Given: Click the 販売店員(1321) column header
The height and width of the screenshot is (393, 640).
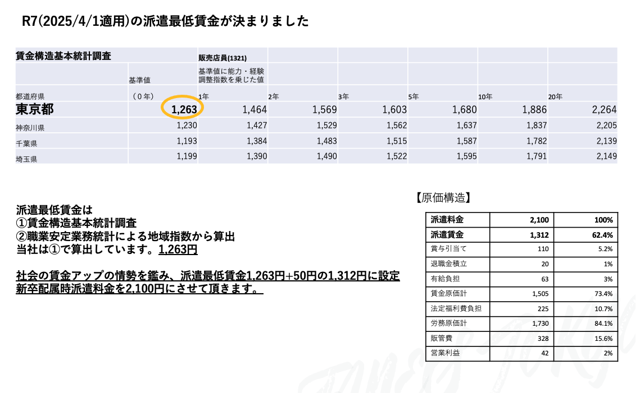Looking at the screenshot, I should [223, 58].
